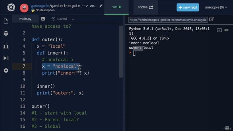Viewport: 233px width, 131px height.
Task: Click the have access to? comment line
Action: click(x=51, y=26)
